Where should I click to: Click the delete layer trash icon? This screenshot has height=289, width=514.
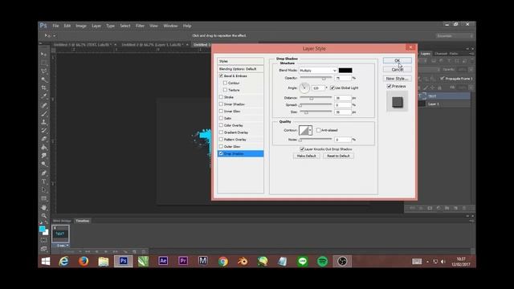(464, 208)
